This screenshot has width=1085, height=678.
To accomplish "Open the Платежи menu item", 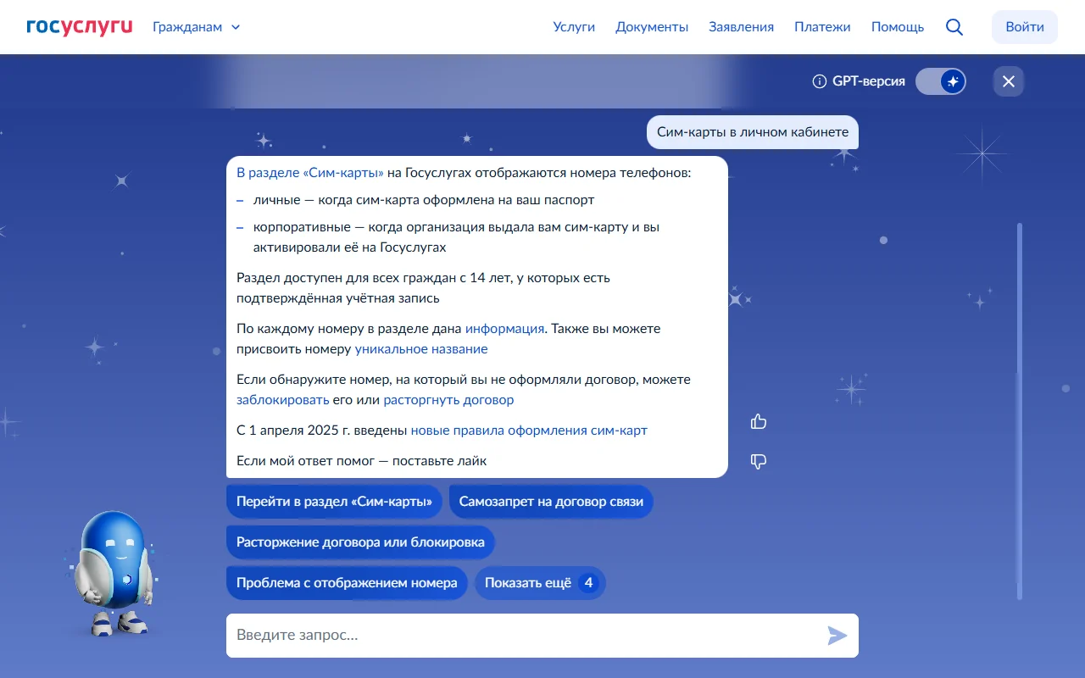I will point(822,27).
